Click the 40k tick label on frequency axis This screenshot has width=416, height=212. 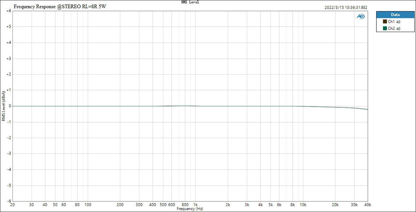pos(368,205)
